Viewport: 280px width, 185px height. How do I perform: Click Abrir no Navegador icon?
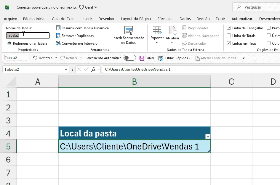[184, 36]
